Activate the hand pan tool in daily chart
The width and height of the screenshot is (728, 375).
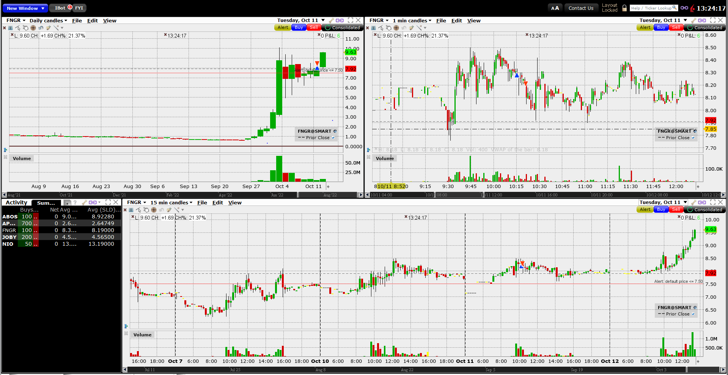tap(25, 28)
